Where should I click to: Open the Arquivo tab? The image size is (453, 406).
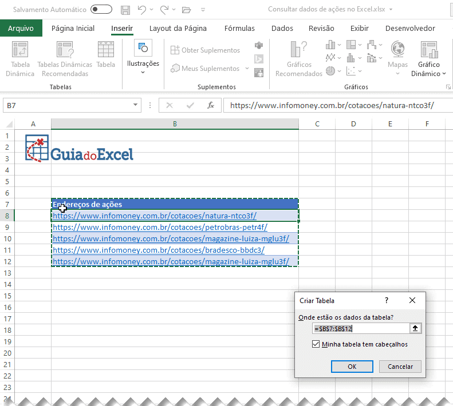21,28
